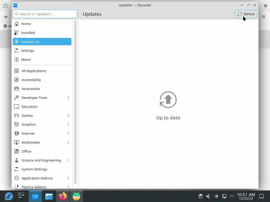
Task: Expand the Games category chevron
Action: click(68, 115)
